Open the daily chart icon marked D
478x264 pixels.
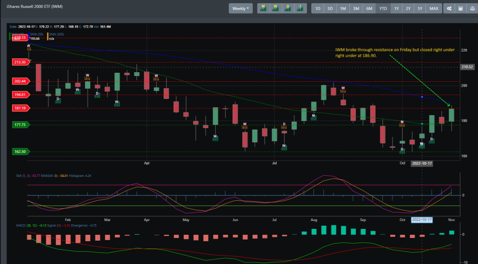click(x=288, y=8)
